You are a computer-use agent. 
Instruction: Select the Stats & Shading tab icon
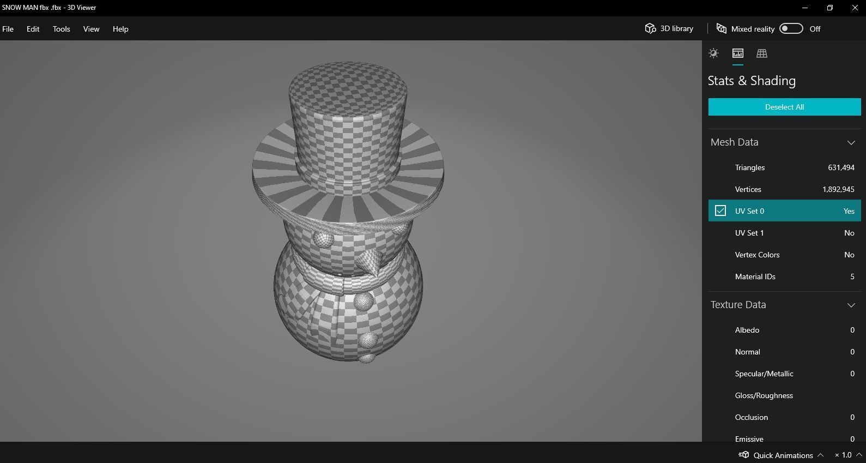coord(738,53)
